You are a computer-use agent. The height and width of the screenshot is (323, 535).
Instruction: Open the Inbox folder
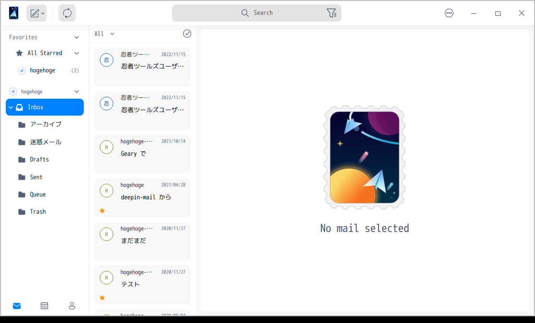[45, 107]
